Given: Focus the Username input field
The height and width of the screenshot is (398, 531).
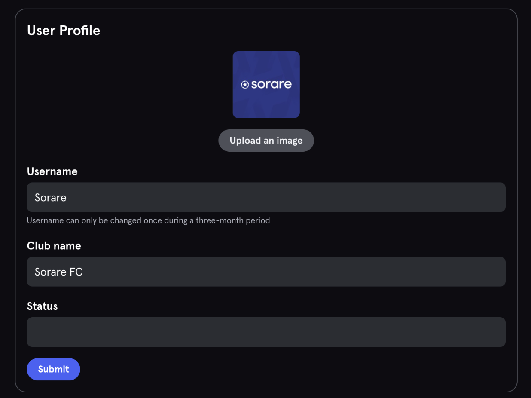Looking at the screenshot, I should [266, 197].
